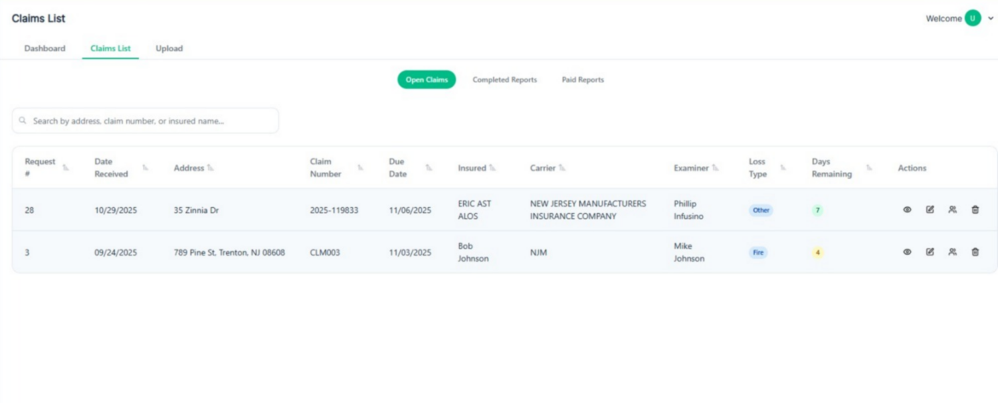Sort the table by Carrier
The width and height of the screenshot is (998, 403).
563,169
